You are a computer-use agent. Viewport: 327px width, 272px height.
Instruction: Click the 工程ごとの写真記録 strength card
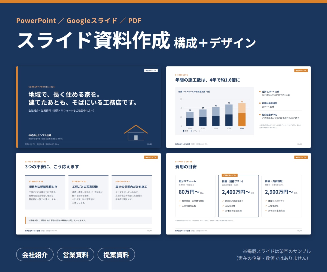[88, 192]
